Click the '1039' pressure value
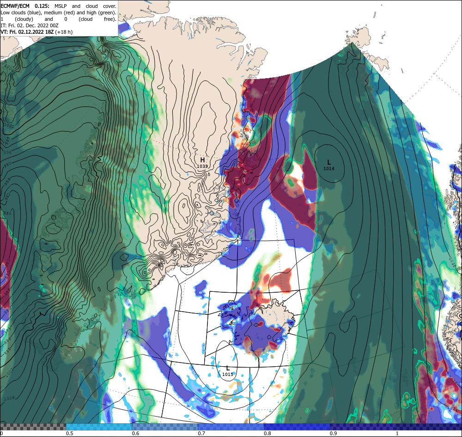Image resolution: width=462 pixels, height=437 pixels. (202, 166)
